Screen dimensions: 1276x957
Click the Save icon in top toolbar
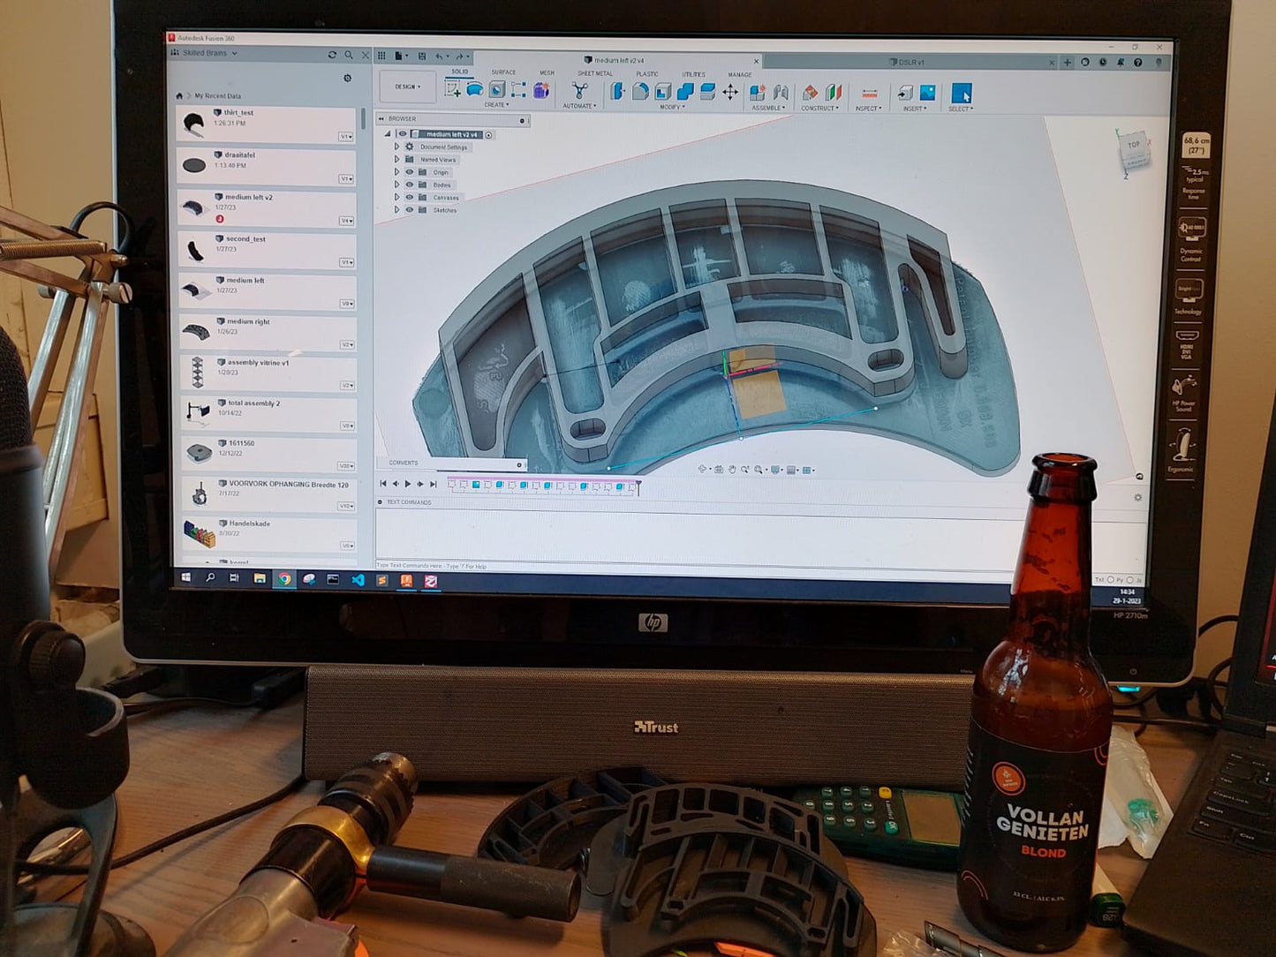pyautogui.click(x=422, y=56)
